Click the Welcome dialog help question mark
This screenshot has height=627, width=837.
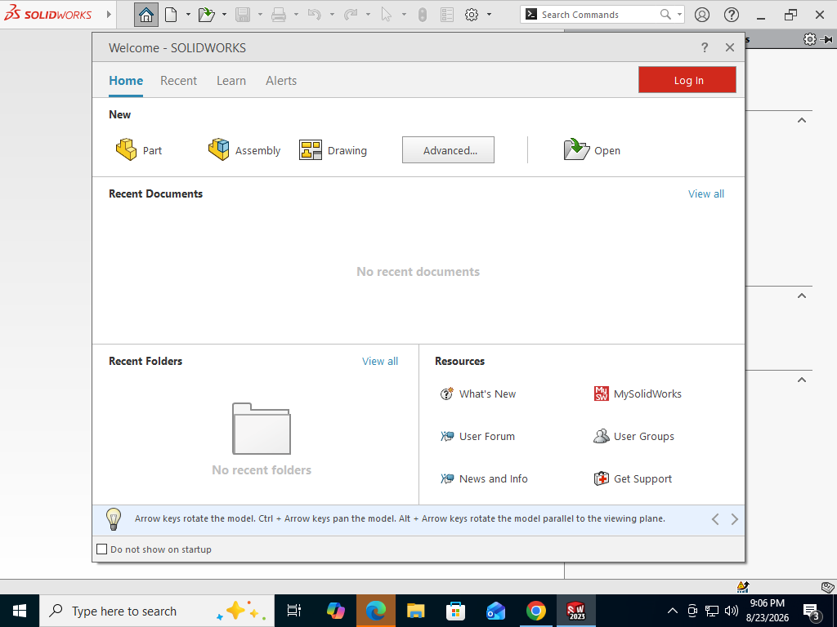click(705, 47)
